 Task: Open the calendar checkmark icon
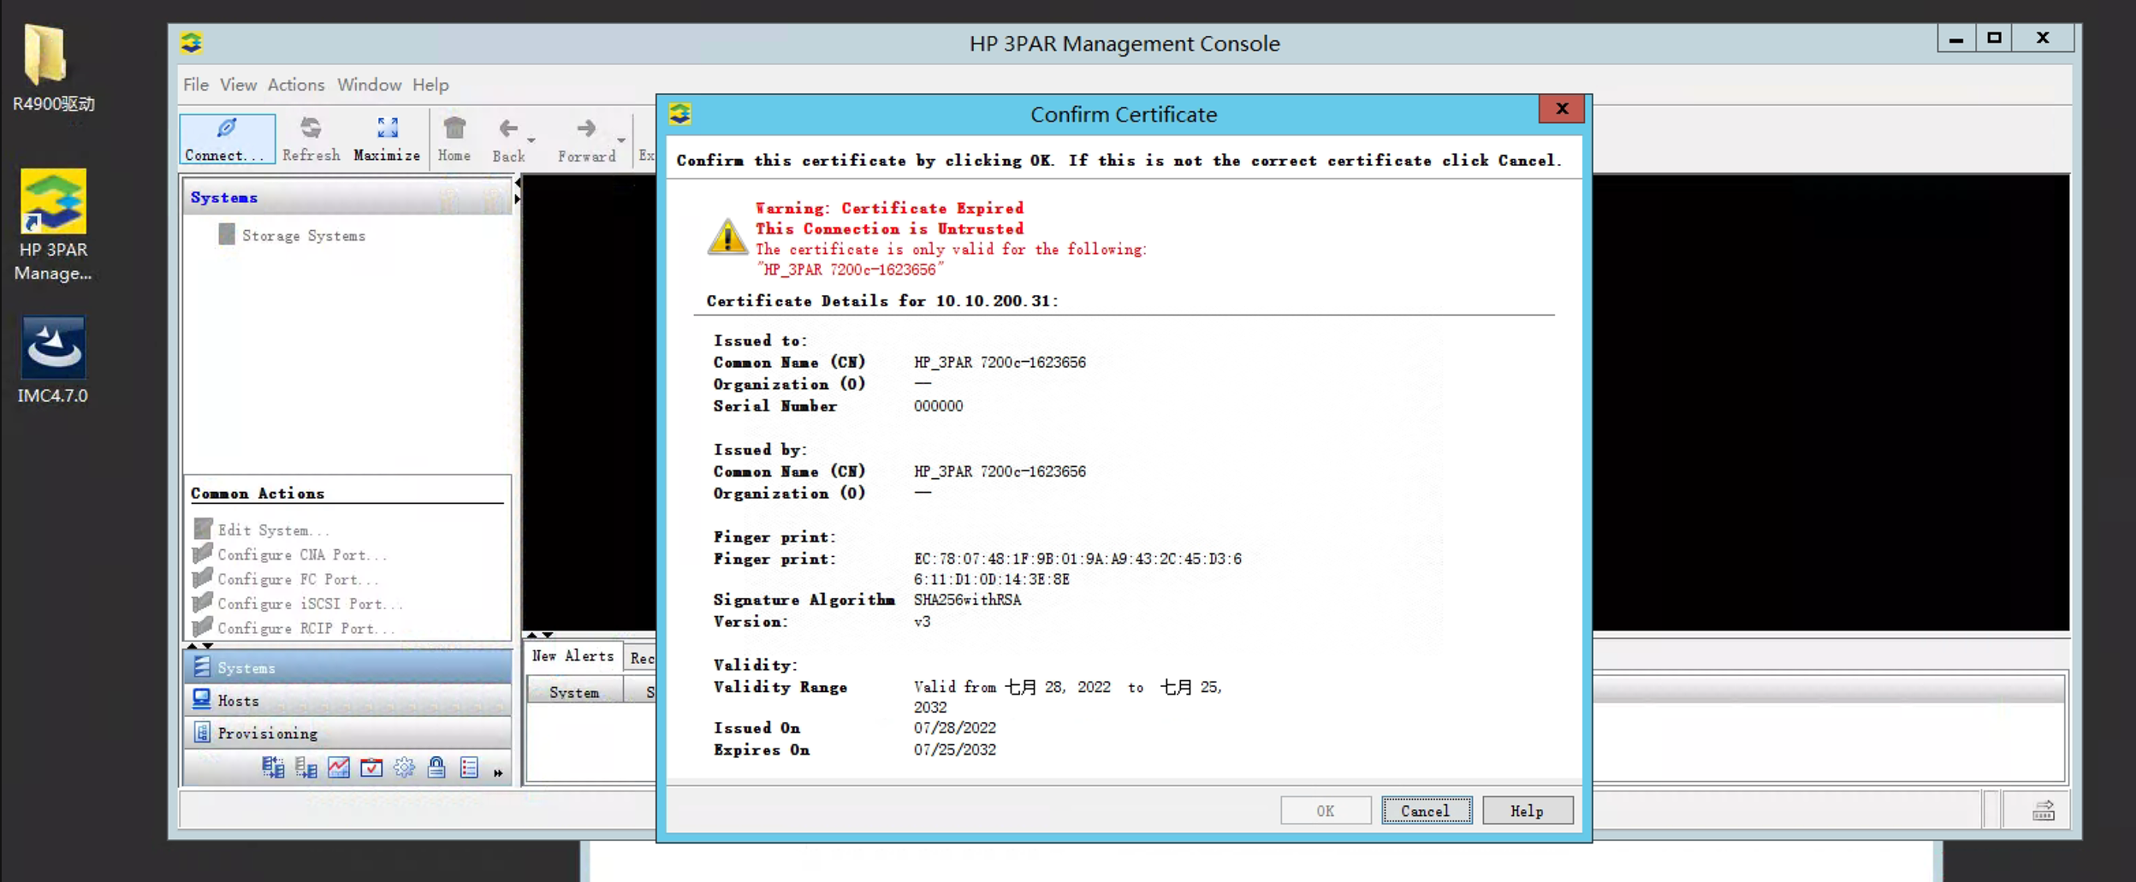click(371, 767)
